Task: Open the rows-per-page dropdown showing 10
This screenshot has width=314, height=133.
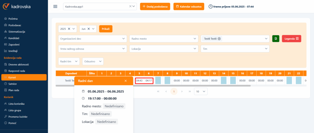Action: [x=201, y=91]
